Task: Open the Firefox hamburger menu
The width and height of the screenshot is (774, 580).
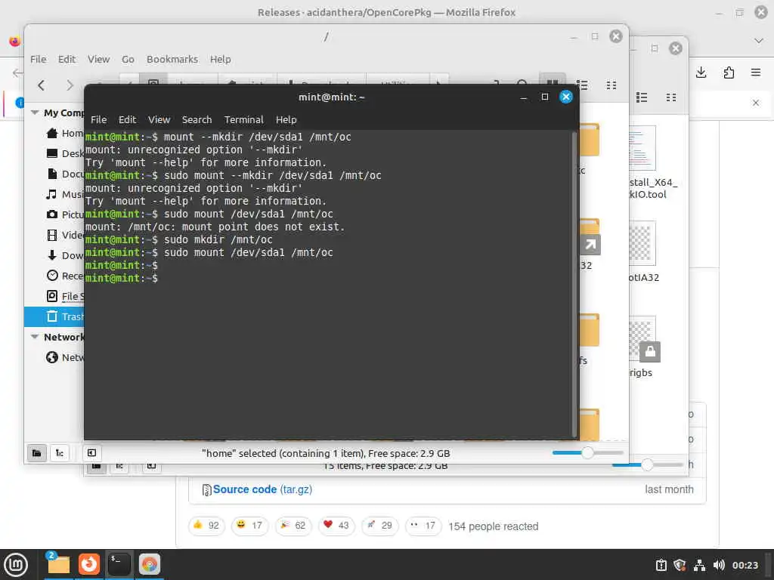Action: pos(756,73)
